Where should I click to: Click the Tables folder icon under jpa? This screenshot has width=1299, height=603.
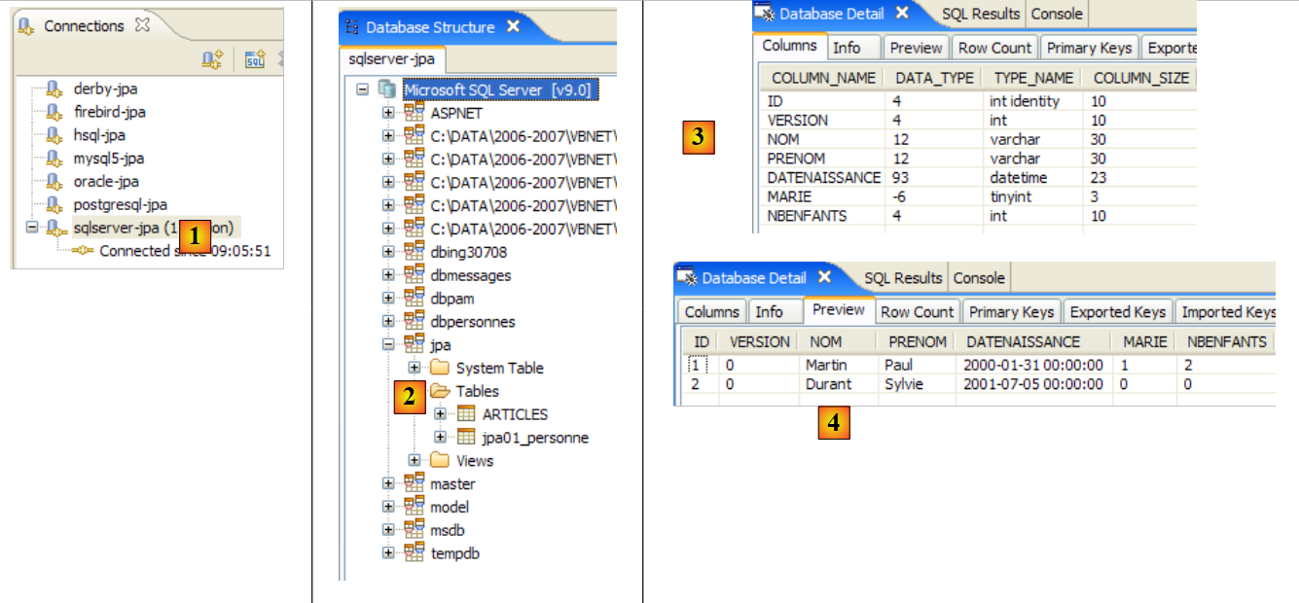pyautogui.click(x=440, y=391)
